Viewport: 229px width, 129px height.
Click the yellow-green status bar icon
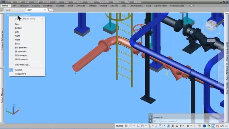pyautogui.click(x=209, y=126)
